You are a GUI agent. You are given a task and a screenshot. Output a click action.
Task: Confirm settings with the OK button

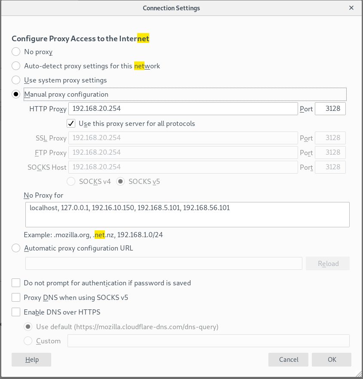tap(331, 359)
